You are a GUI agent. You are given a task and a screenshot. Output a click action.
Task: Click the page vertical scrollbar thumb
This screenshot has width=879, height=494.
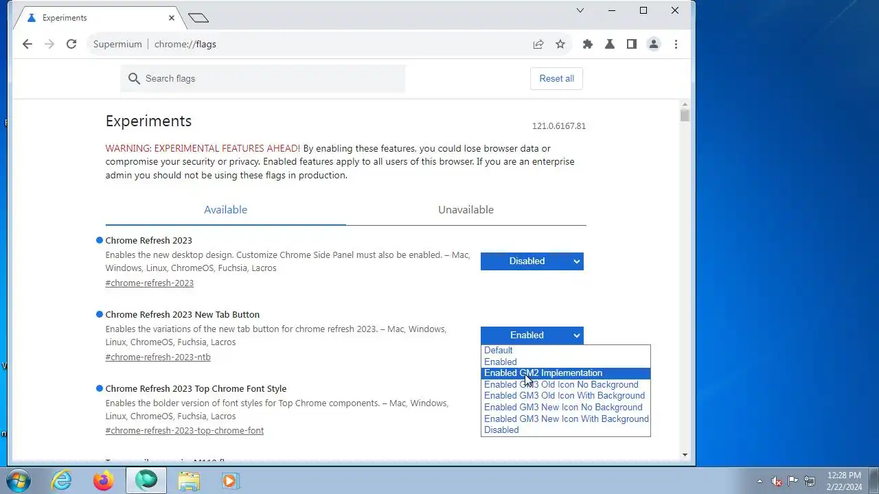click(685, 115)
